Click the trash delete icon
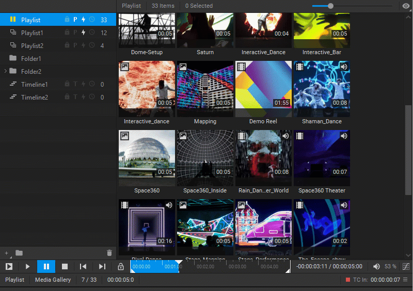Screen dimensions: 413x291 pyautogui.click(x=109, y=253)
